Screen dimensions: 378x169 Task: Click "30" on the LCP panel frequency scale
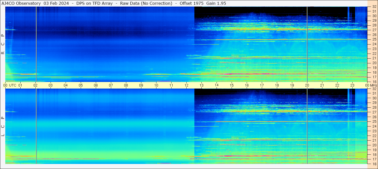[374, 98]
